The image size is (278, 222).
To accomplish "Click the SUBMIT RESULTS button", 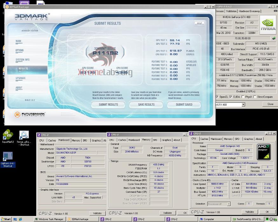I will (x=108, y=105).
